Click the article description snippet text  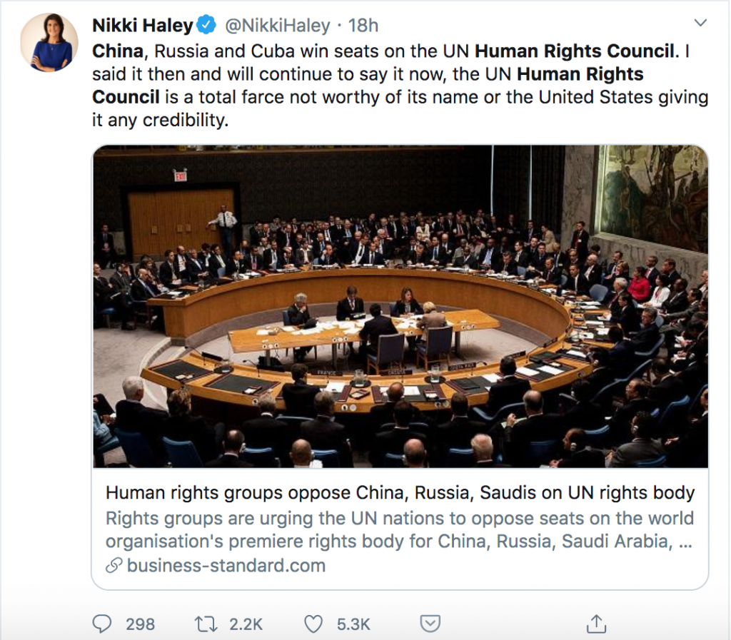point(400,529)
